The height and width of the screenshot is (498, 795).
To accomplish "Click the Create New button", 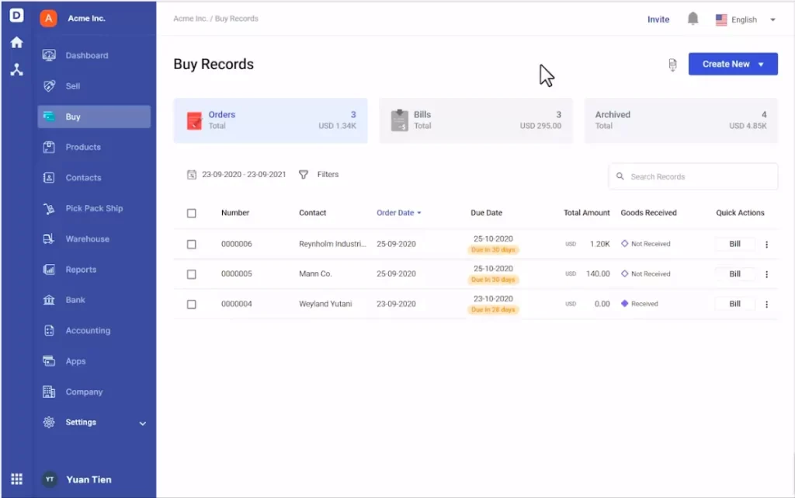I will click(x=733, y=64).
